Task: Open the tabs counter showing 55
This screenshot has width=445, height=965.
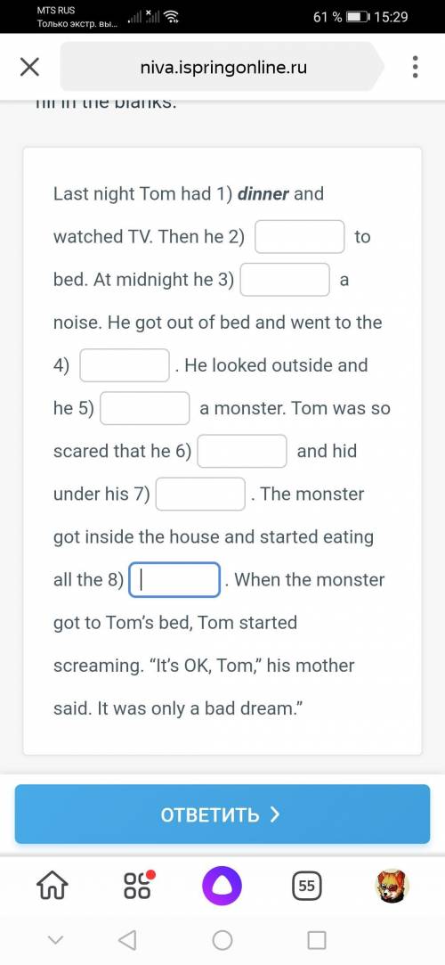Action: [307, 887]
